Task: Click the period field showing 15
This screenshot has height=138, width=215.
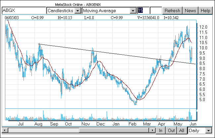Action: coord(143,11)
